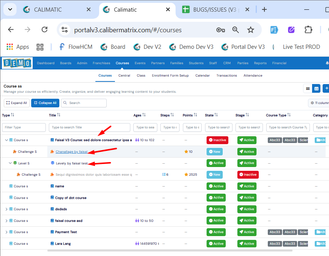
Task: Select the Copy of dot course title
Action: click(71, 198)
